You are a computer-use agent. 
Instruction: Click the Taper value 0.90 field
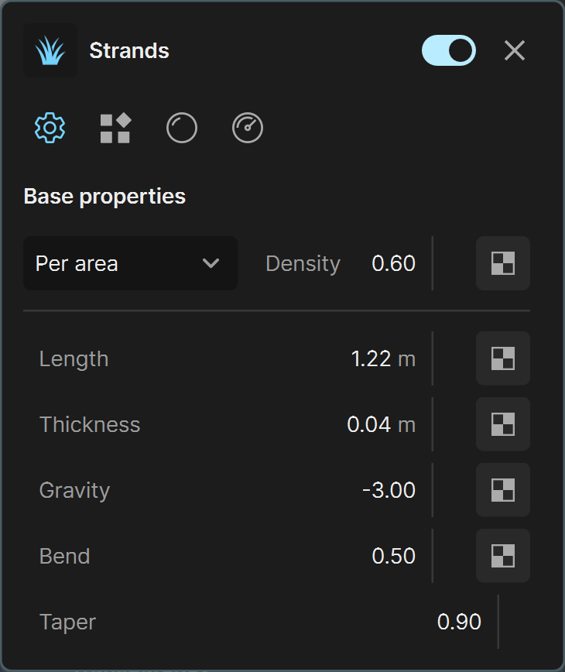(x=459, y=622)
